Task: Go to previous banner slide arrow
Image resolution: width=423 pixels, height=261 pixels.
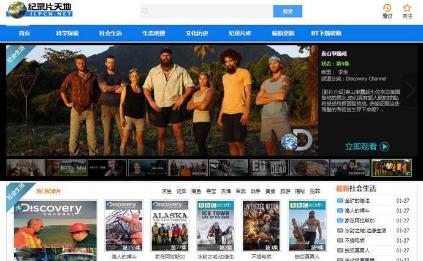Action: pos(13,91)
